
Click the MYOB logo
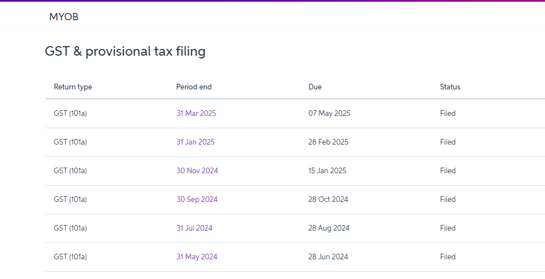pyautogui.click(x=64, y=17)
